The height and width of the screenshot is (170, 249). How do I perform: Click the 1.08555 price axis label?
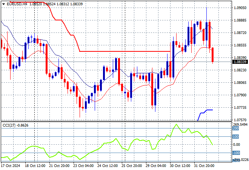(x=240, y=45)
